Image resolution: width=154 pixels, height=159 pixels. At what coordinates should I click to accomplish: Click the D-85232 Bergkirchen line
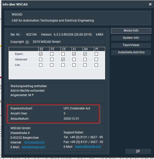(25, 138)
